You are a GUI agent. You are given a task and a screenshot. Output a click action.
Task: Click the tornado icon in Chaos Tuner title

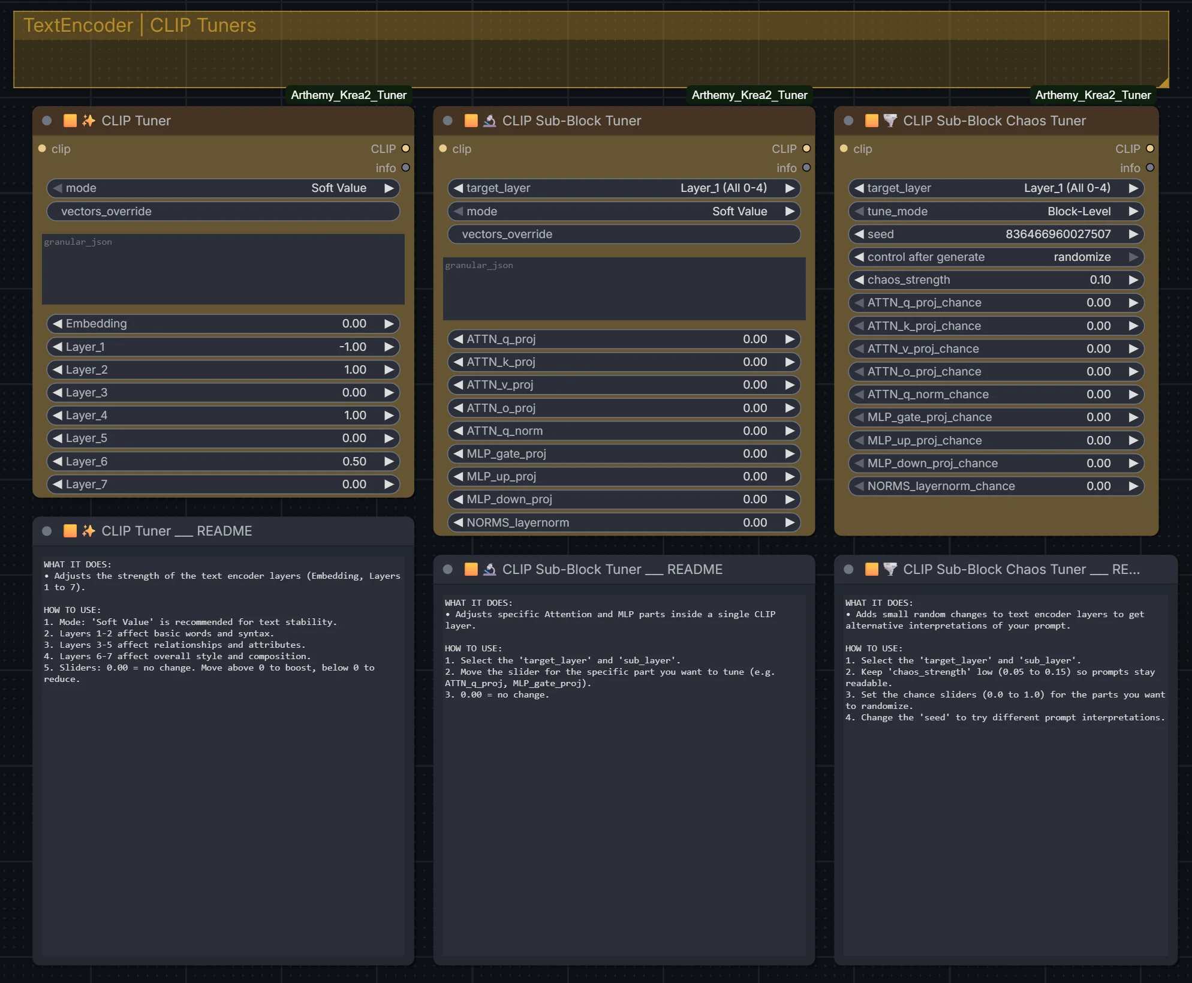pos(890,121)
